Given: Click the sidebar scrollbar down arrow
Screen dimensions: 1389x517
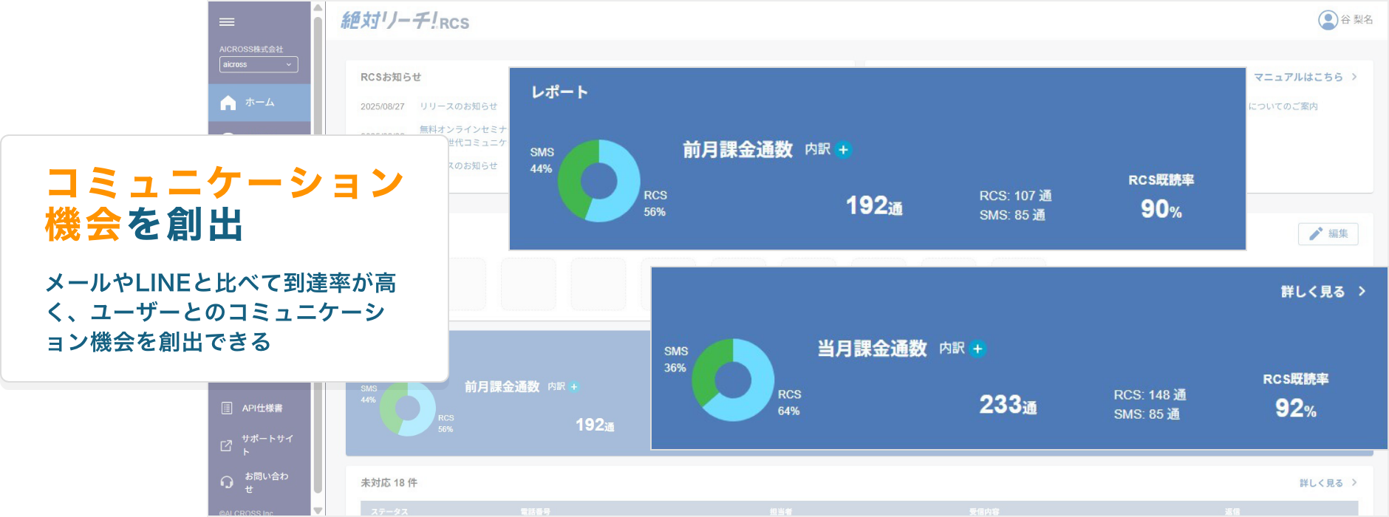Looking at the screenshot, I should tap(318, 510).
